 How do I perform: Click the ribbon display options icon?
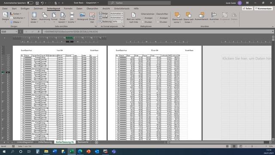(x=247, y=3)
